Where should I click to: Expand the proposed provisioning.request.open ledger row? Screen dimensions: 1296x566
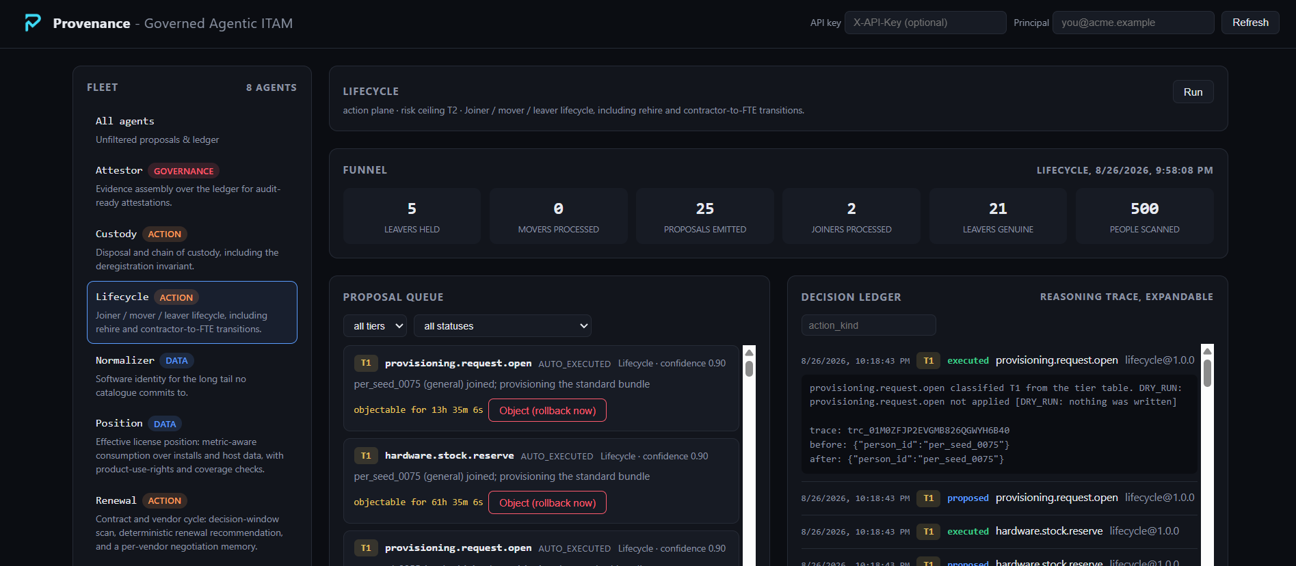[999, 498]
